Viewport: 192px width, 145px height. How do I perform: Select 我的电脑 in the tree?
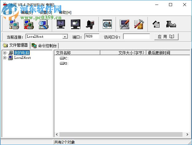point(22,53)
